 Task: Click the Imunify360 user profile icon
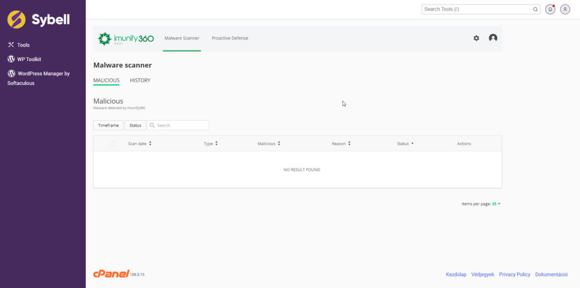point(493,38)
